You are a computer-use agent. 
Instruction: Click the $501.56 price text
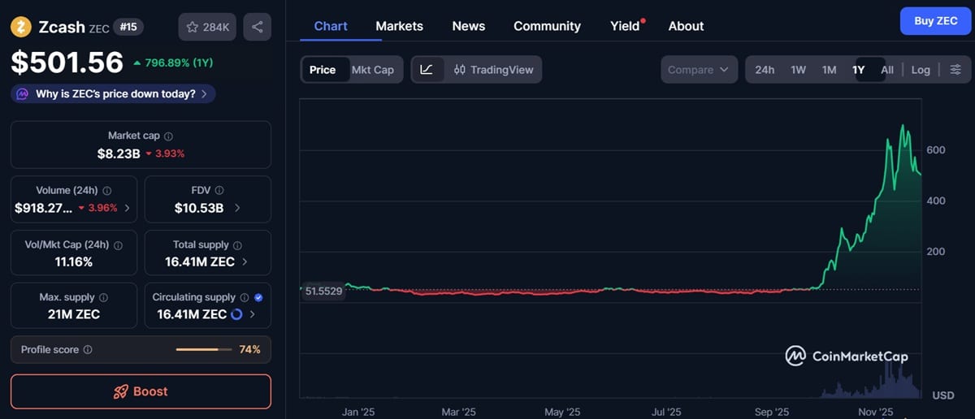tap(67, 63)
